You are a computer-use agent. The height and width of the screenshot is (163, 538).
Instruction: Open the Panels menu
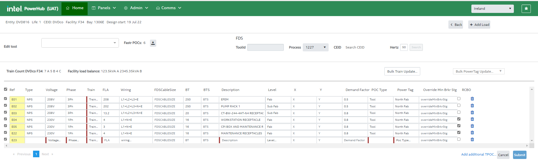[x=104, y=8]
